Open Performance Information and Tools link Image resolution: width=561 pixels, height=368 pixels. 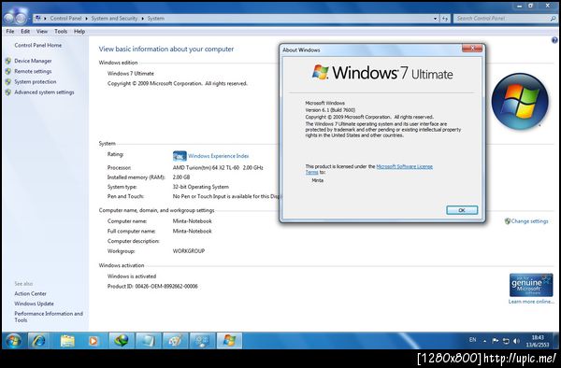click(x=49, y=317)
